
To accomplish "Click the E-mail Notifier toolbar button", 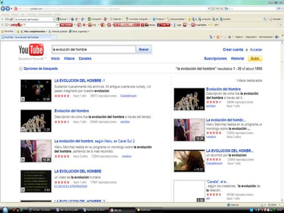I will (x=200, y=25).
